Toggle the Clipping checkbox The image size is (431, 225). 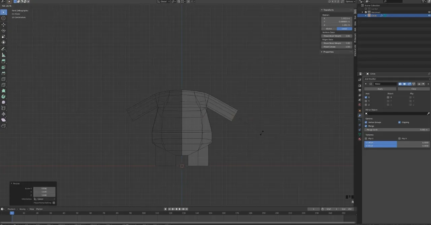400,122
